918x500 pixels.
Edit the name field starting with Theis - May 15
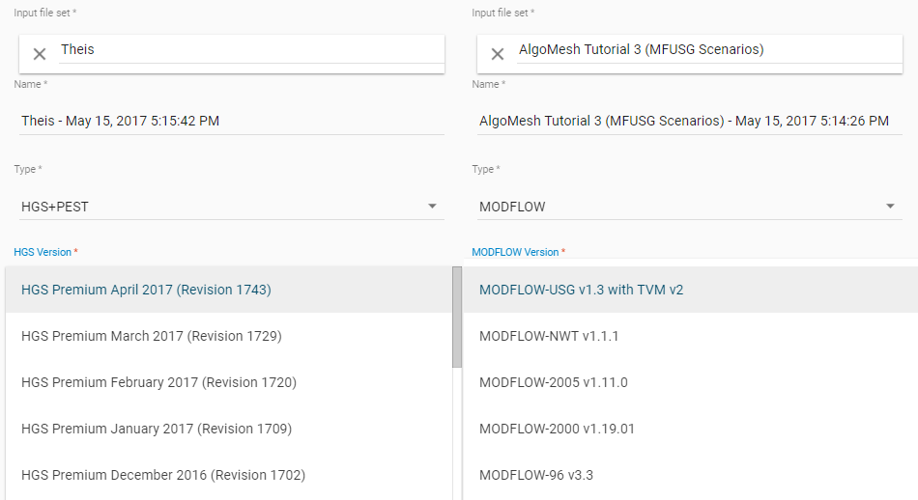pos(232,121)
